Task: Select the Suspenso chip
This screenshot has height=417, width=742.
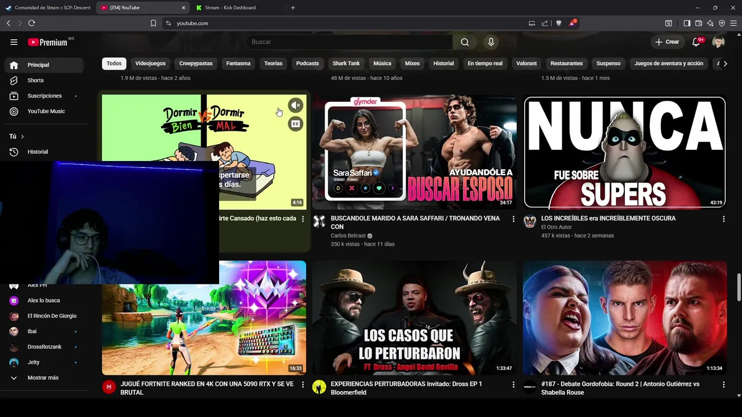Action: click(608, 63)
